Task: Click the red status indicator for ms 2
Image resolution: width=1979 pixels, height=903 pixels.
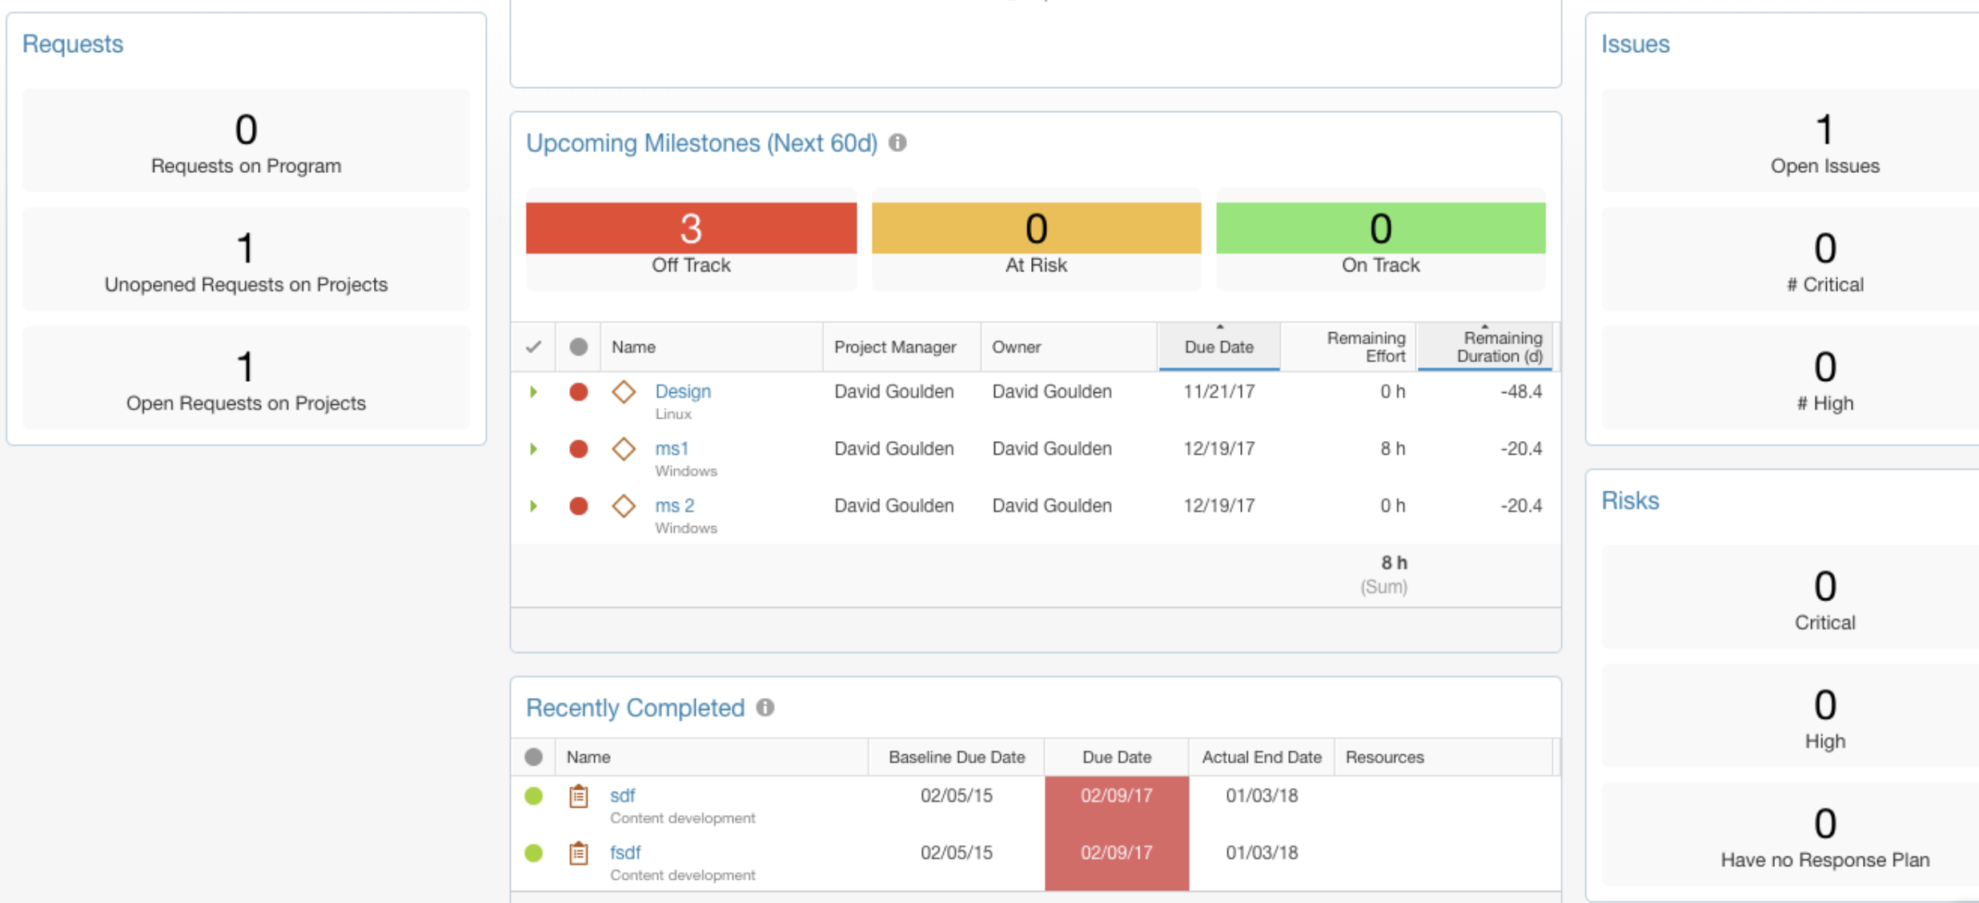Action: pyautogui.click(x=578, y=506)
